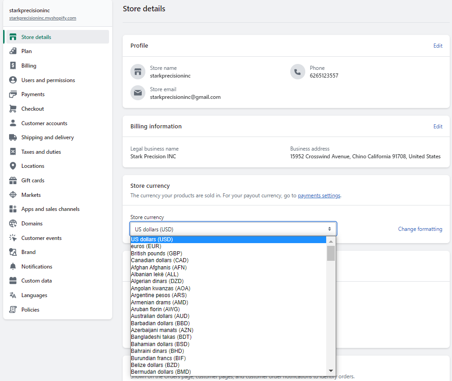Click the Users and permissions person icon
This screenshot has height=381, width=452.
click(x=13, y=80)
